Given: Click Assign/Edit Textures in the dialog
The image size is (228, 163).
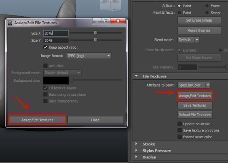Looking at the screenshot, I should [x=37, y=120].
